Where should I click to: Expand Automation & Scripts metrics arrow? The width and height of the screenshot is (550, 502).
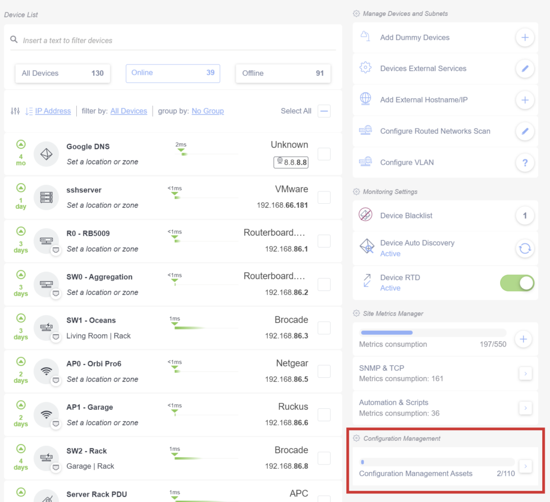(x=525, y=408)
